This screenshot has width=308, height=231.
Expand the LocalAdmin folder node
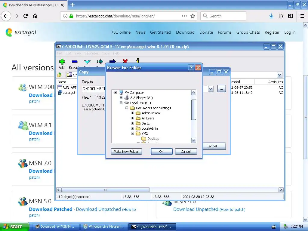coord(132,128)
